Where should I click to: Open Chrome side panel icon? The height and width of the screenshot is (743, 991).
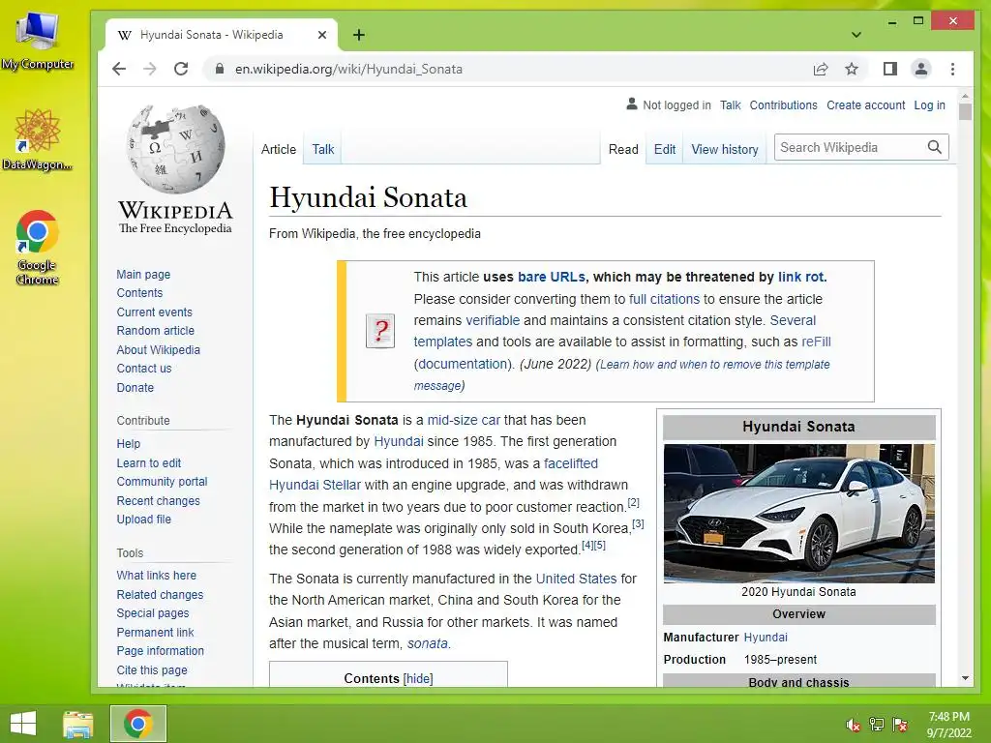tap(890, 69)
